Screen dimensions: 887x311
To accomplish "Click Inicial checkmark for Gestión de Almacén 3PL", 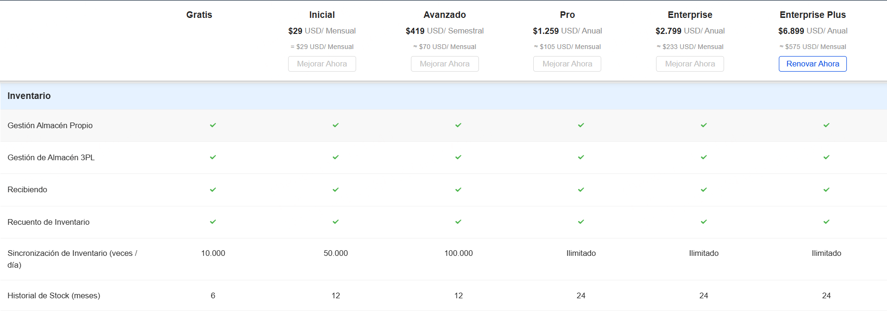I will tap(335, 157).
